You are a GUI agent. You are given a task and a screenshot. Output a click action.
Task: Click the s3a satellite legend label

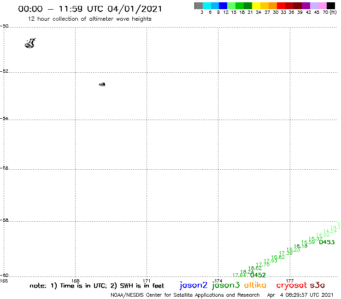(317, 285)
